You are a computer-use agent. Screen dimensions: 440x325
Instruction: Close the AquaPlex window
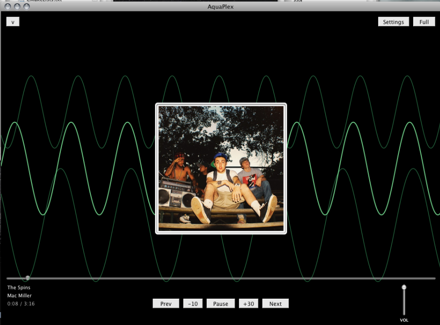8,6
